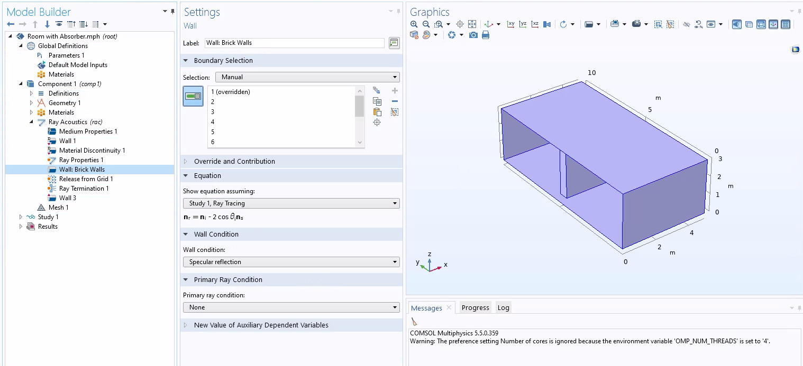This screenshot has height=366, width=803.
Task: Toggle the Activate Selection switch
Action: [193, 96]
